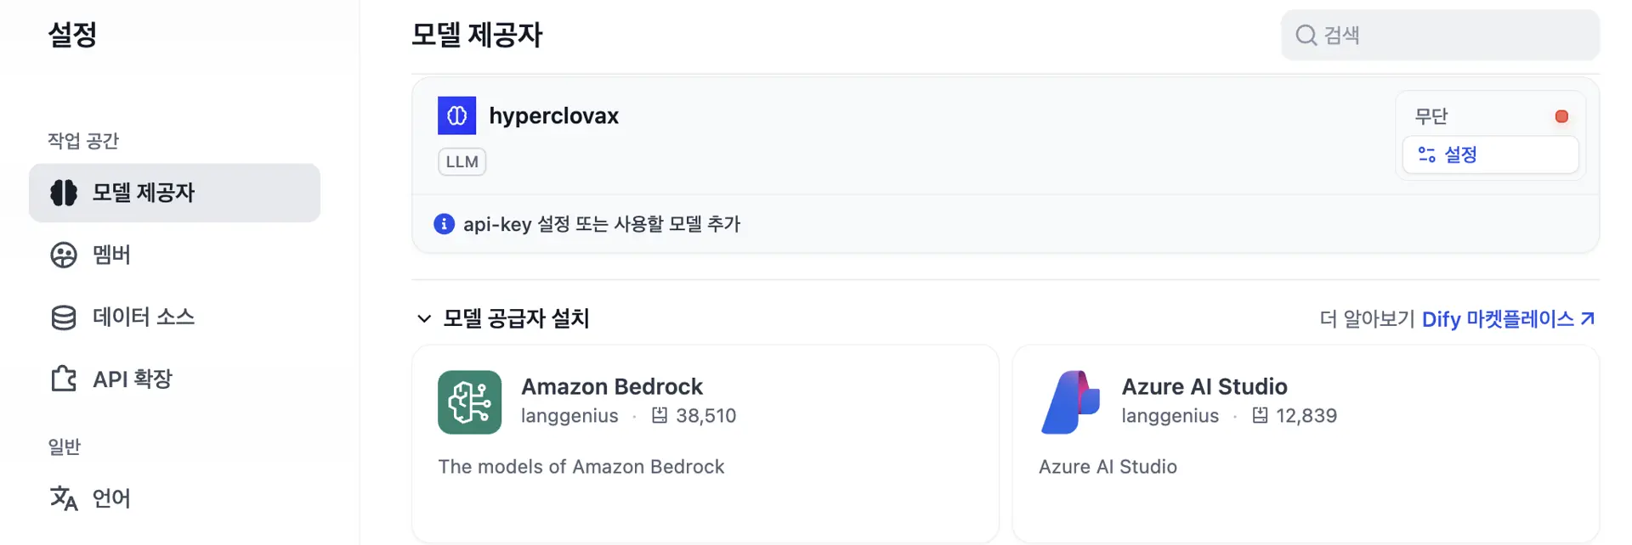Click the API 확장 puzzle icon
1632x545 pixels.
tap(64, 379)
